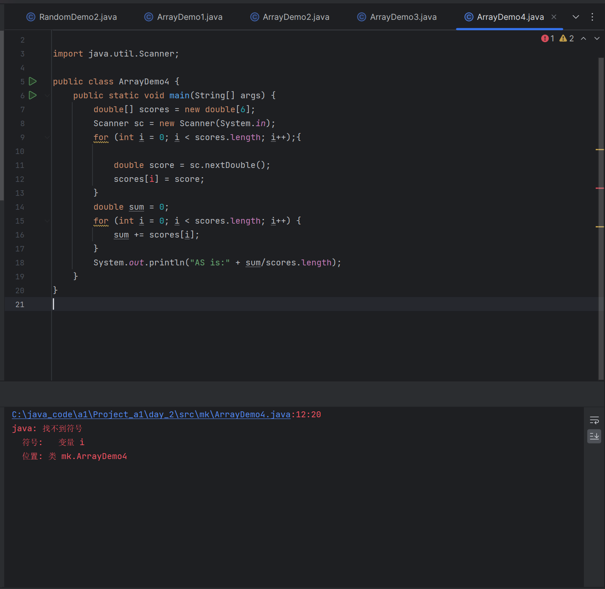This screenshot has height=589, width=605.
Task: Go to previous highlighted error
Action: 583,38
